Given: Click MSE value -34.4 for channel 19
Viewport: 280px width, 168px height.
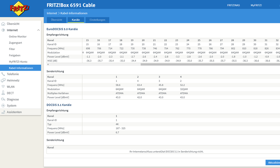Looking at the screenshot, I should (x=133, y=61).
